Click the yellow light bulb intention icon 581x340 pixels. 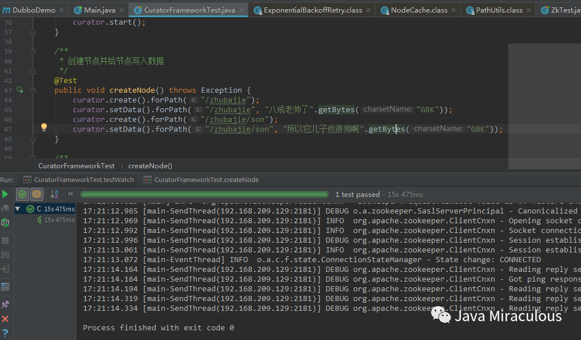click(x=44, y=128)
